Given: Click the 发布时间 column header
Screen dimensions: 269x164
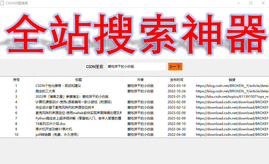Looking at the screenshot, I should tap(177, 80).
